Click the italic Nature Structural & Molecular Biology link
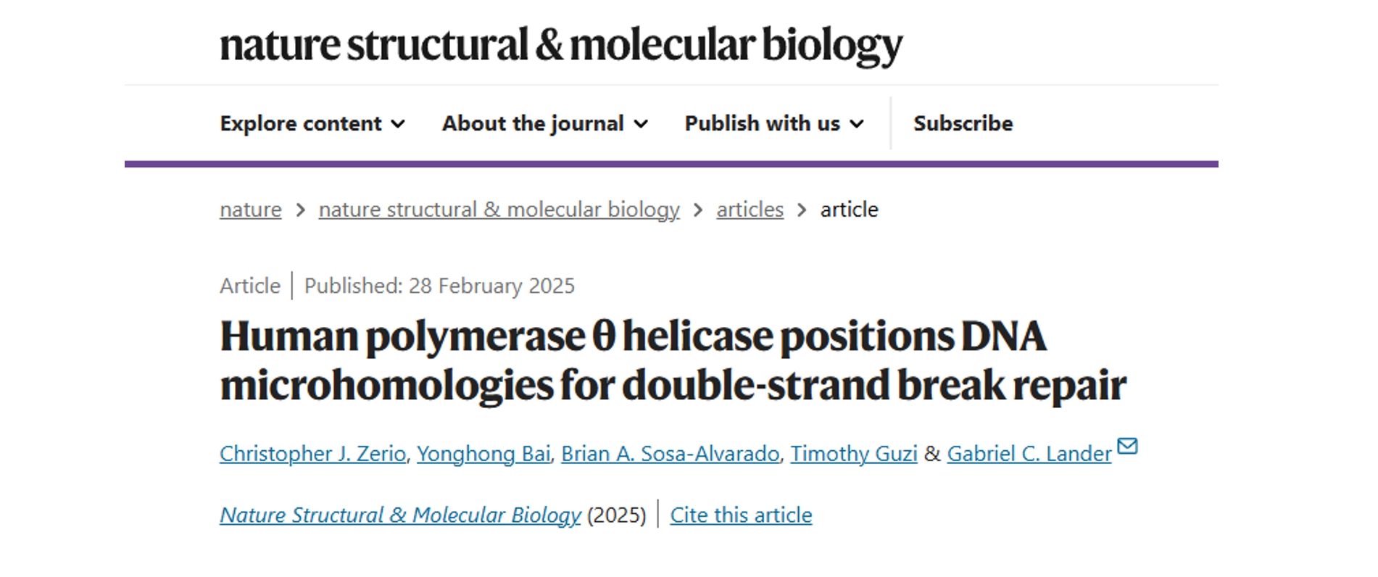The height and width of the screenshot is (577, 1378). point(400,515)
